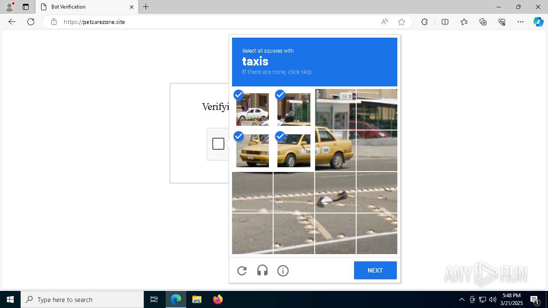Open browser Extensions menu
548x308 pixels.
tap(424, 22)
